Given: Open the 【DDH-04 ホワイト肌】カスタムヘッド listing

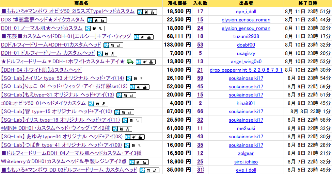Looking at the screenshot, I should (x=41, y=70).
